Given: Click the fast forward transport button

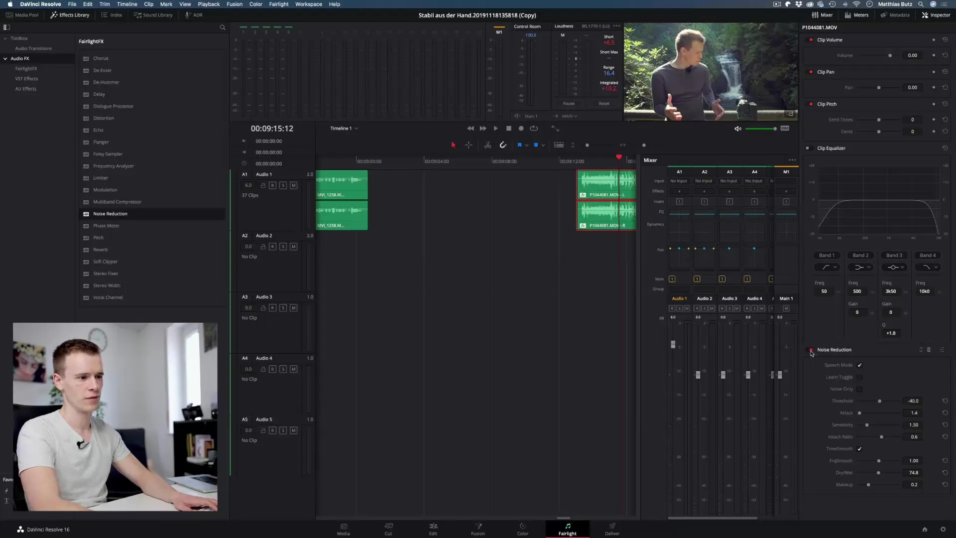Looking at the screenshot, I should 483,129.
